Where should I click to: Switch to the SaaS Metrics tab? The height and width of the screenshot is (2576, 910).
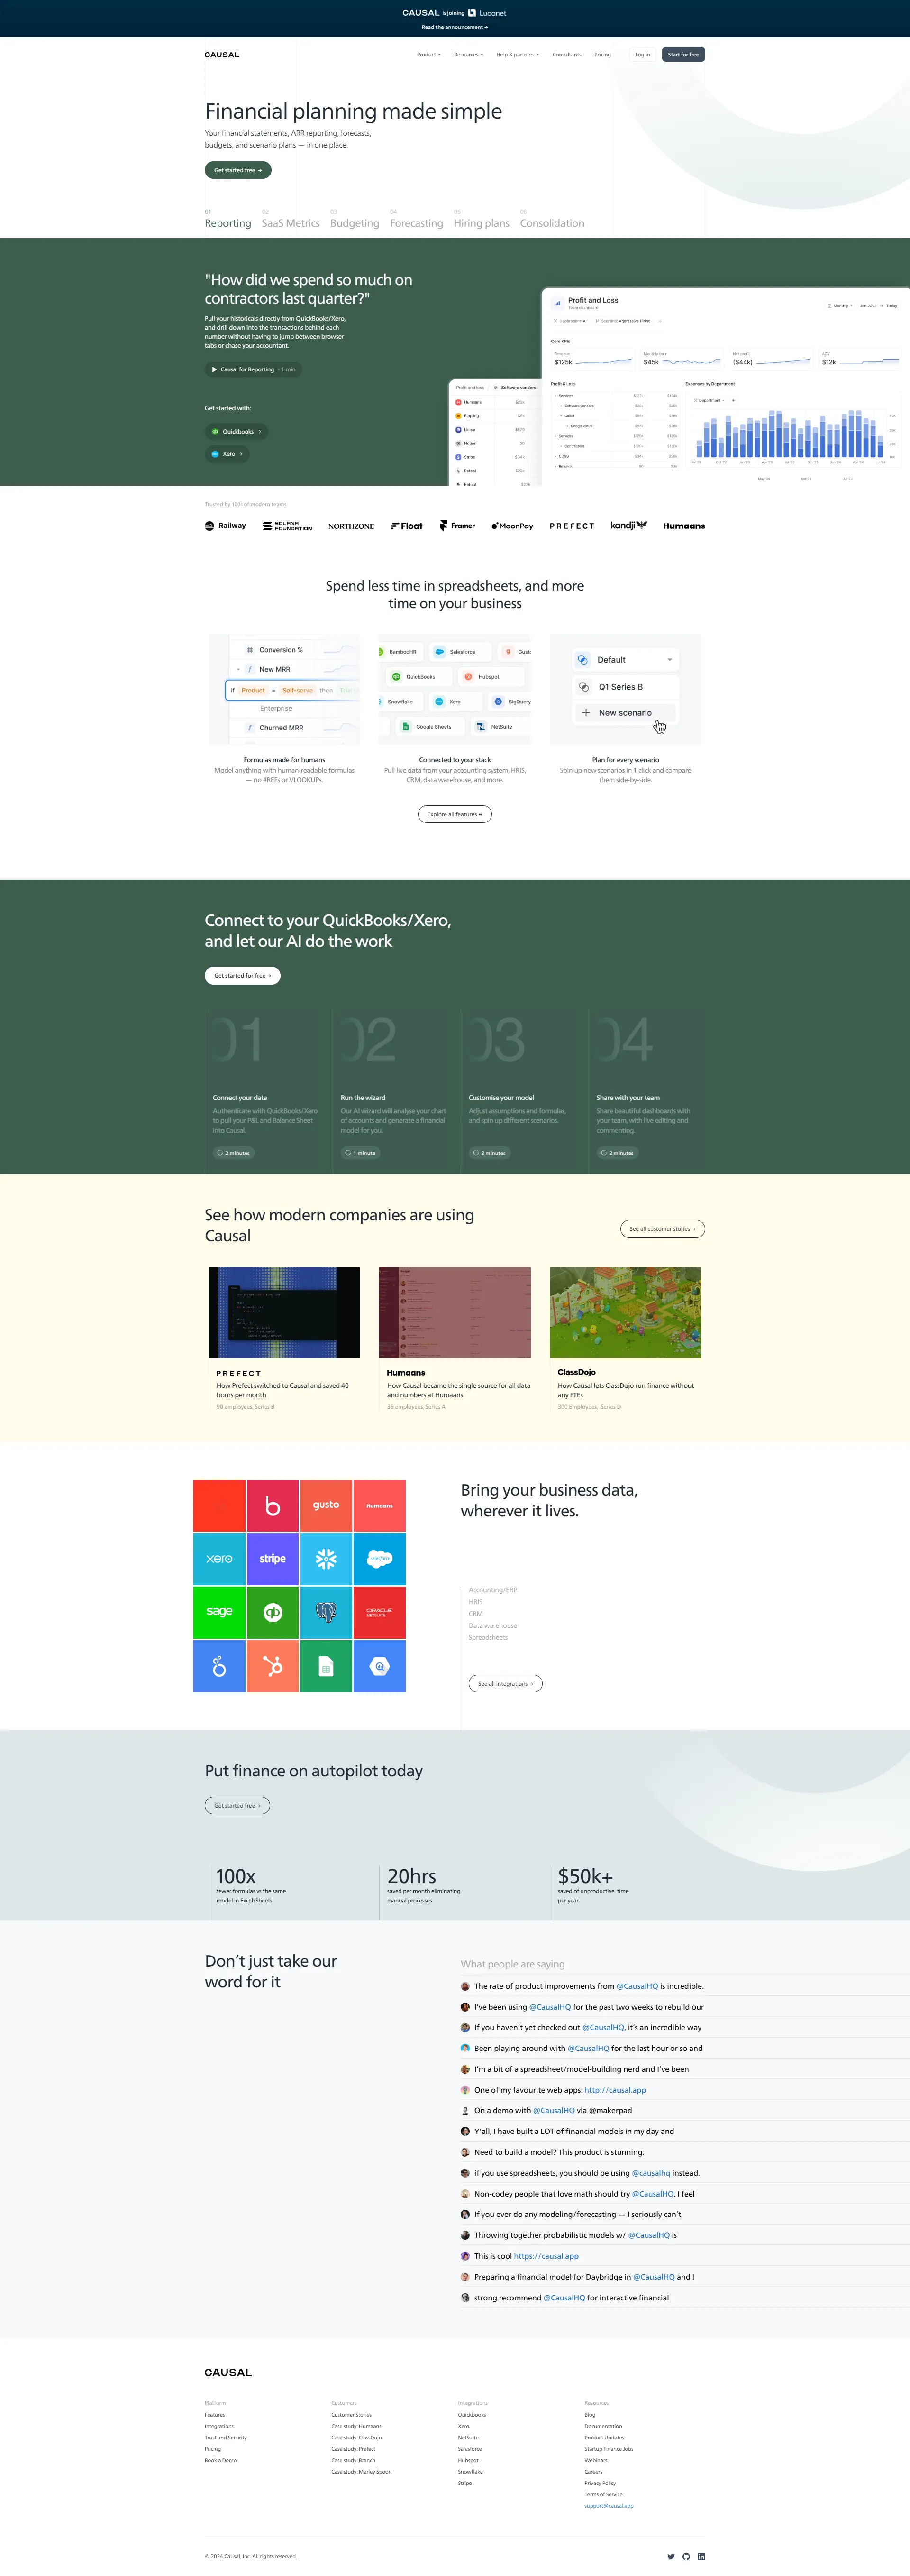(x=291, y=219)
